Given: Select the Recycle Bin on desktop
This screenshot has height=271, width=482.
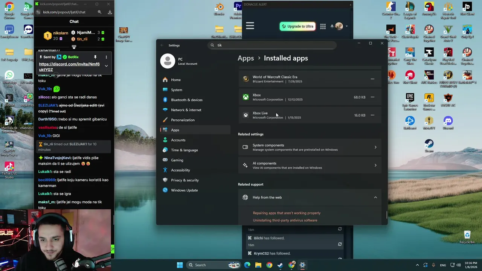Looking at the screenshot, I should (467, 237).
